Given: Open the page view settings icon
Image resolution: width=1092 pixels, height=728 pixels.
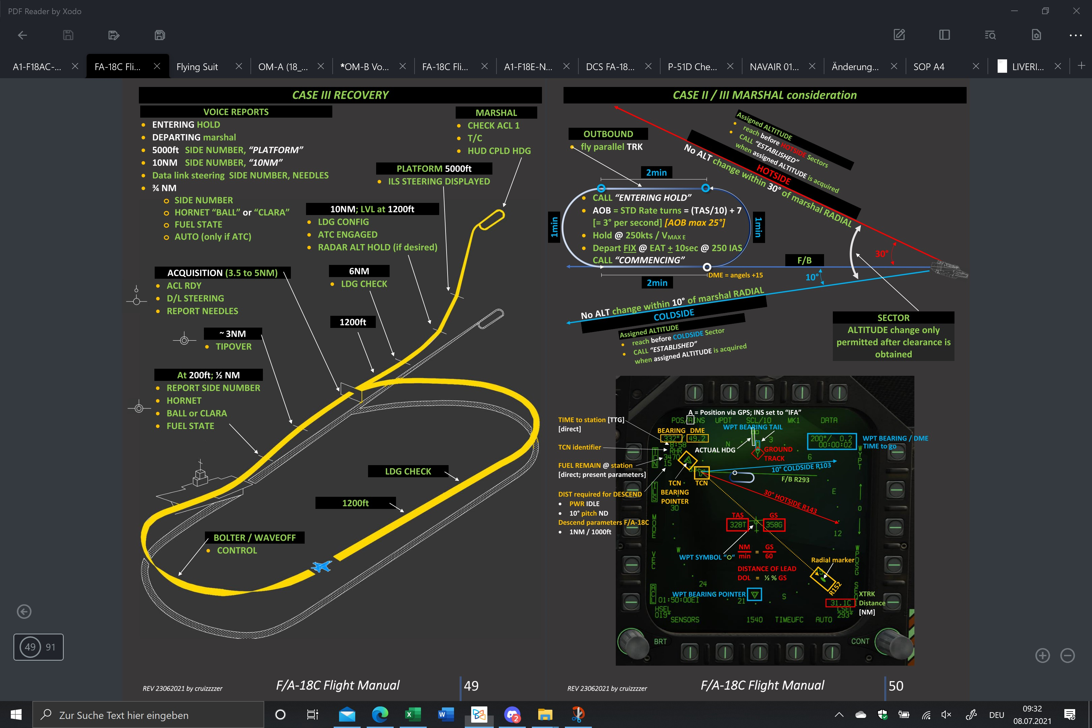Looking at the screenshot, I should pos(1036,35).
